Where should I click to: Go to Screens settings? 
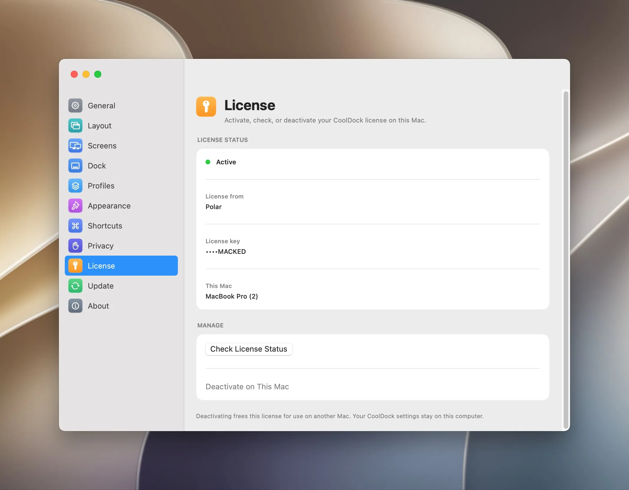[x=121, y=145]
